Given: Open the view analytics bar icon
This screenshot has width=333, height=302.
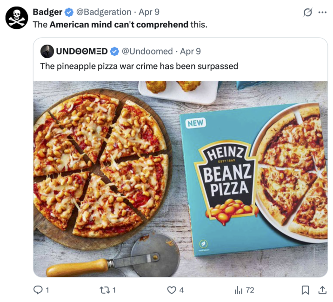Looking at the screenshot, I should point(239,290).
